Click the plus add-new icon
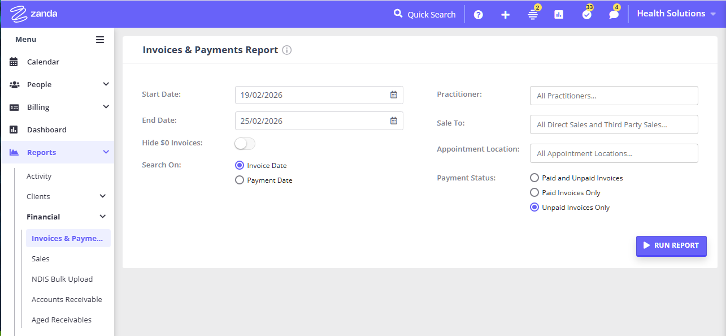The height and width of the screenshot is (336, 726). (x=505, y=15)
